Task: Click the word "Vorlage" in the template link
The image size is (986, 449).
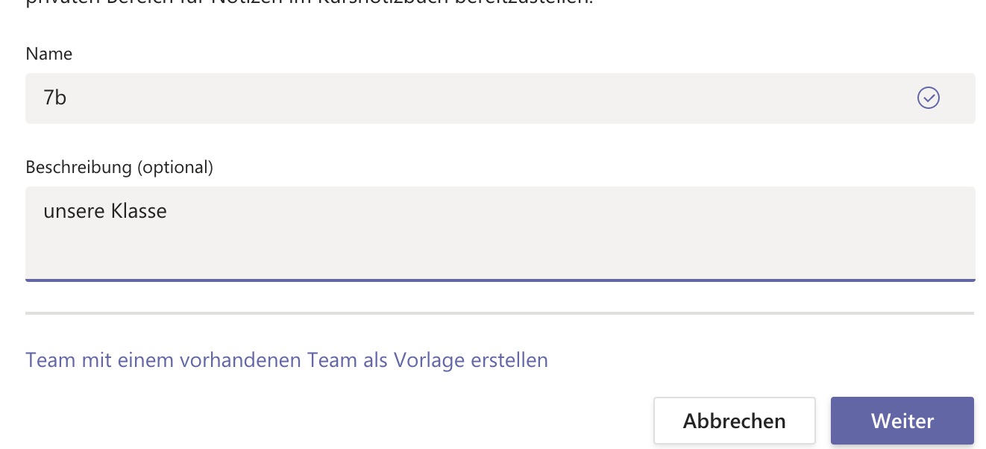Action: pos(431,360)
